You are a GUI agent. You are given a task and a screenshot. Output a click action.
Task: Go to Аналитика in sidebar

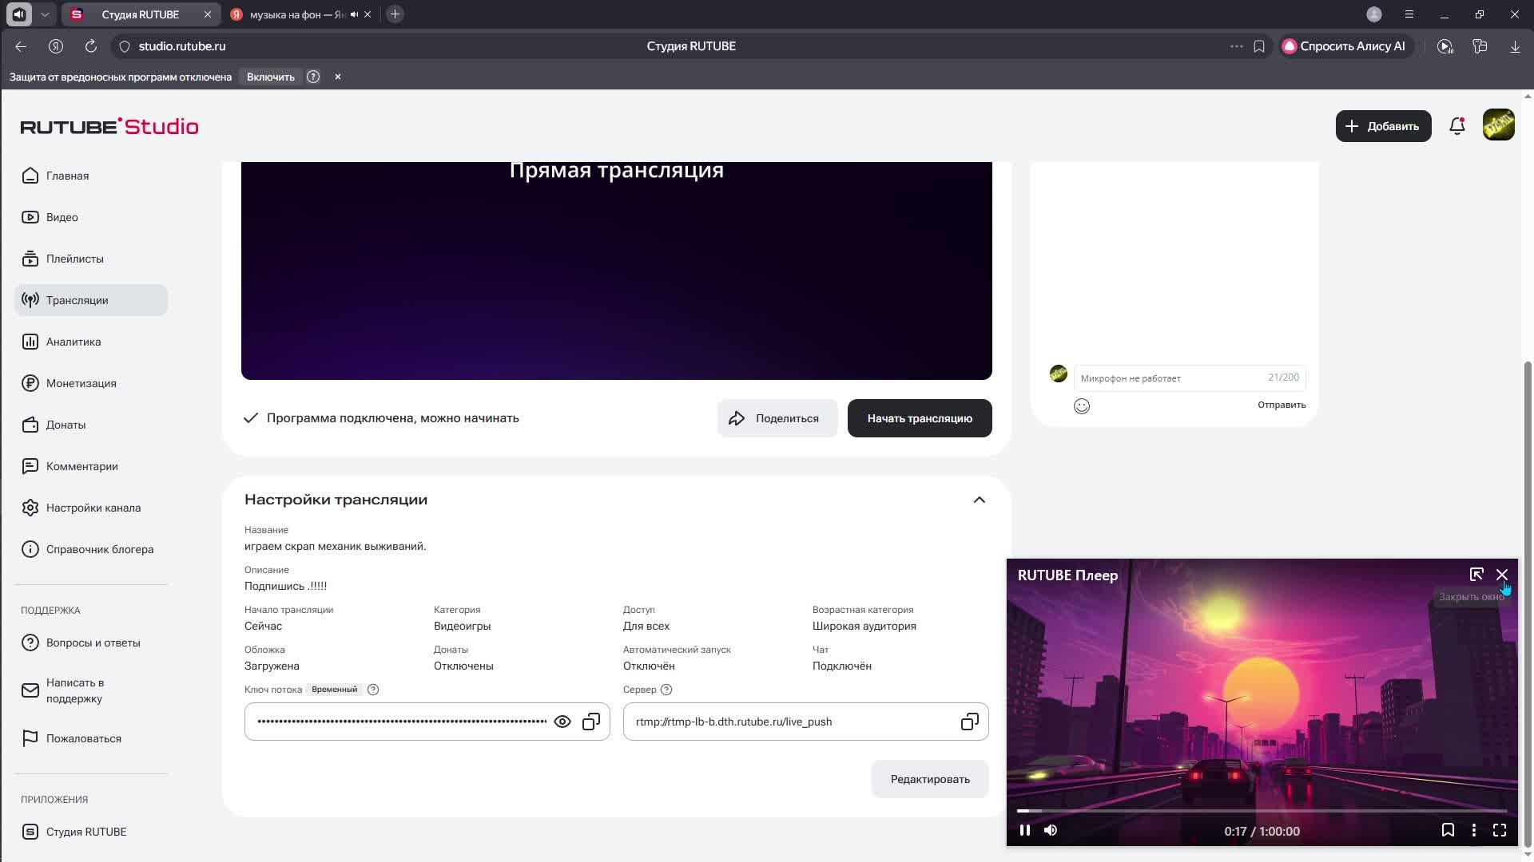74,342
